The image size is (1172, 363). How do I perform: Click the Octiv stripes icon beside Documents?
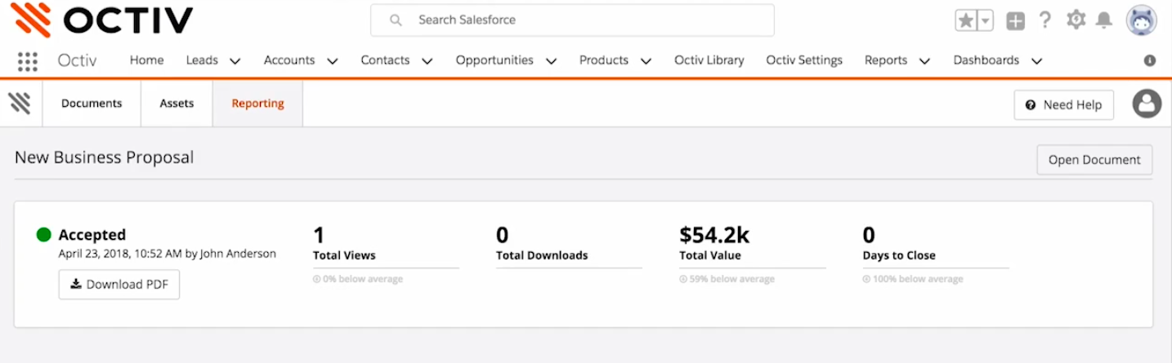[x=20, y=104]
